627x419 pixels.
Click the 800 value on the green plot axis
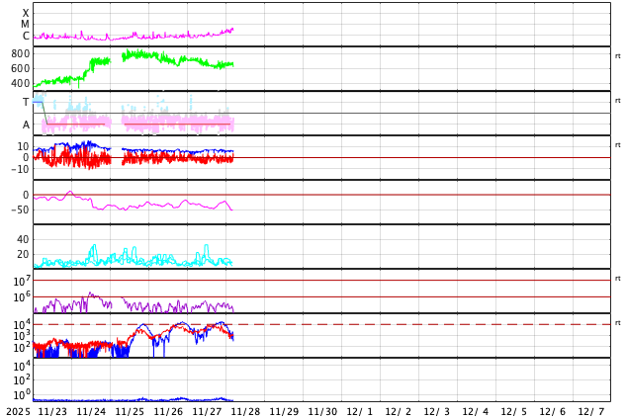pyautogui.click(x=21, y=53)
